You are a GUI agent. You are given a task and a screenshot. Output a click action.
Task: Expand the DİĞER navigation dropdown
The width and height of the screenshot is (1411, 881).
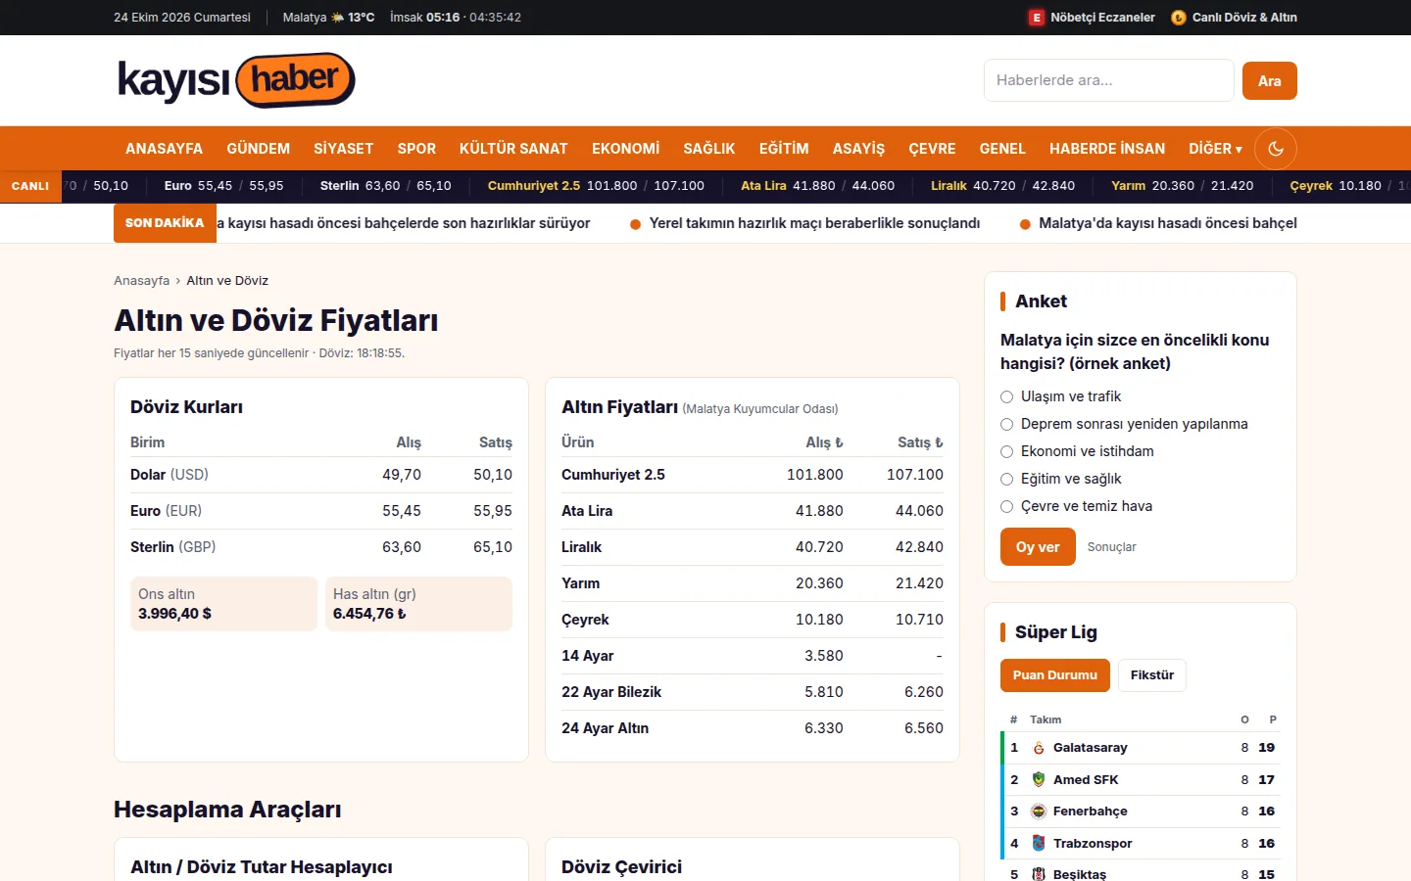pyautogui.click(x=1215, y=149)
